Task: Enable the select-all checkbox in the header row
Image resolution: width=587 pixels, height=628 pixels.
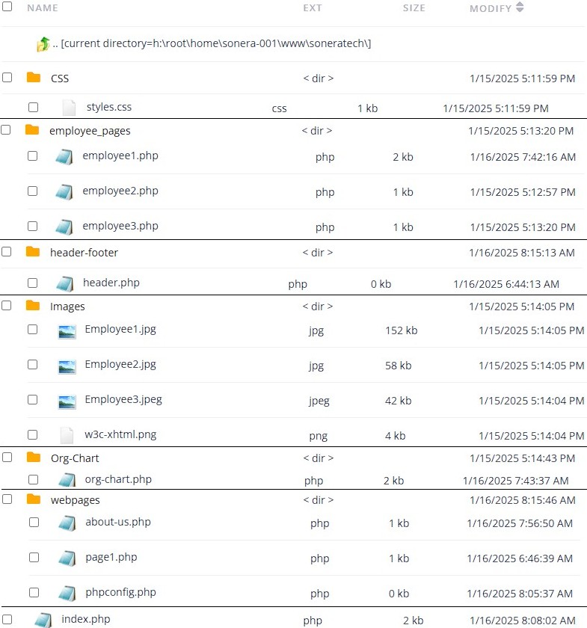Action: [7, 7]
